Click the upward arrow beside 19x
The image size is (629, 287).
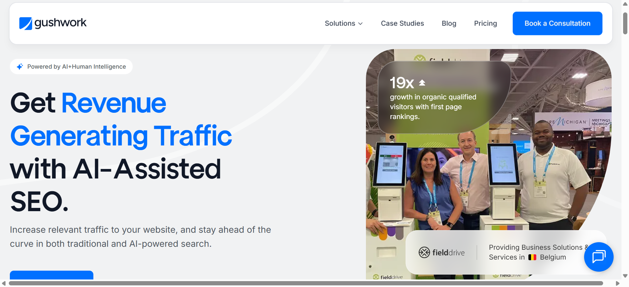click(422, 83)
